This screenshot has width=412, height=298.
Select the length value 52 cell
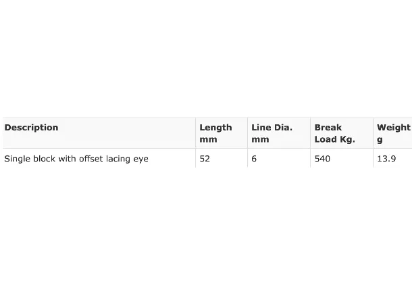pos(222,158)
